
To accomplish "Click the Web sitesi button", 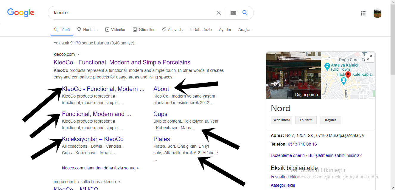I will 282,120.
